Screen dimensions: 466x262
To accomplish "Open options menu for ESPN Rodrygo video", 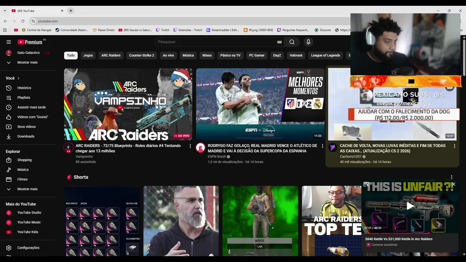I will tap(322, 146).
